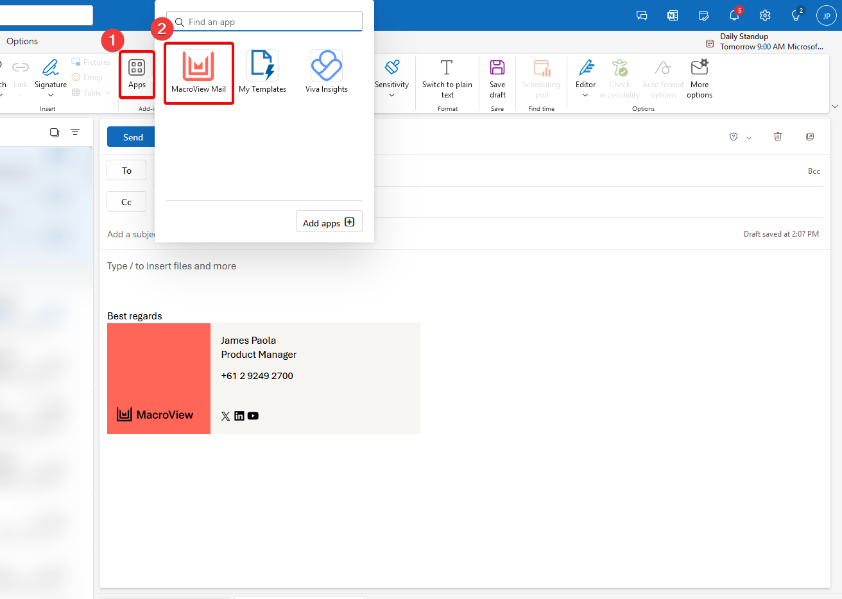842x599 pixels.
Task: Open Daily Standup meeting reminder
Action: click(764, 42)
